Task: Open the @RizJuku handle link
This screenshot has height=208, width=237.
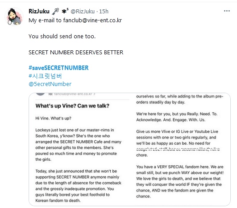Action: 83,11
